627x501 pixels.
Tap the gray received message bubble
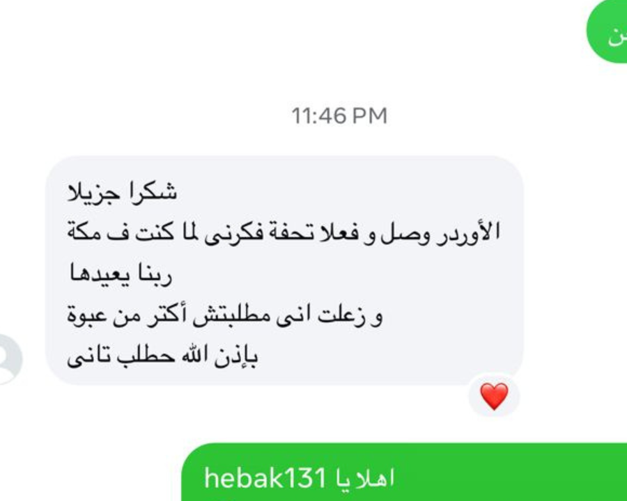coord(284,271)
